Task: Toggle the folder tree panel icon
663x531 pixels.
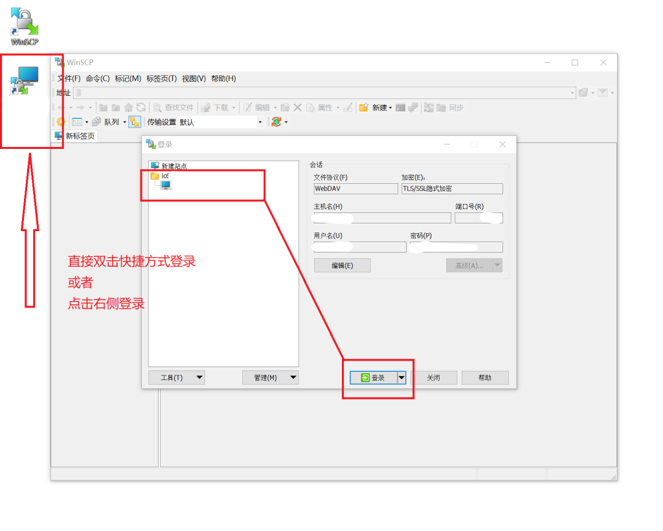Action: [135, 122]
